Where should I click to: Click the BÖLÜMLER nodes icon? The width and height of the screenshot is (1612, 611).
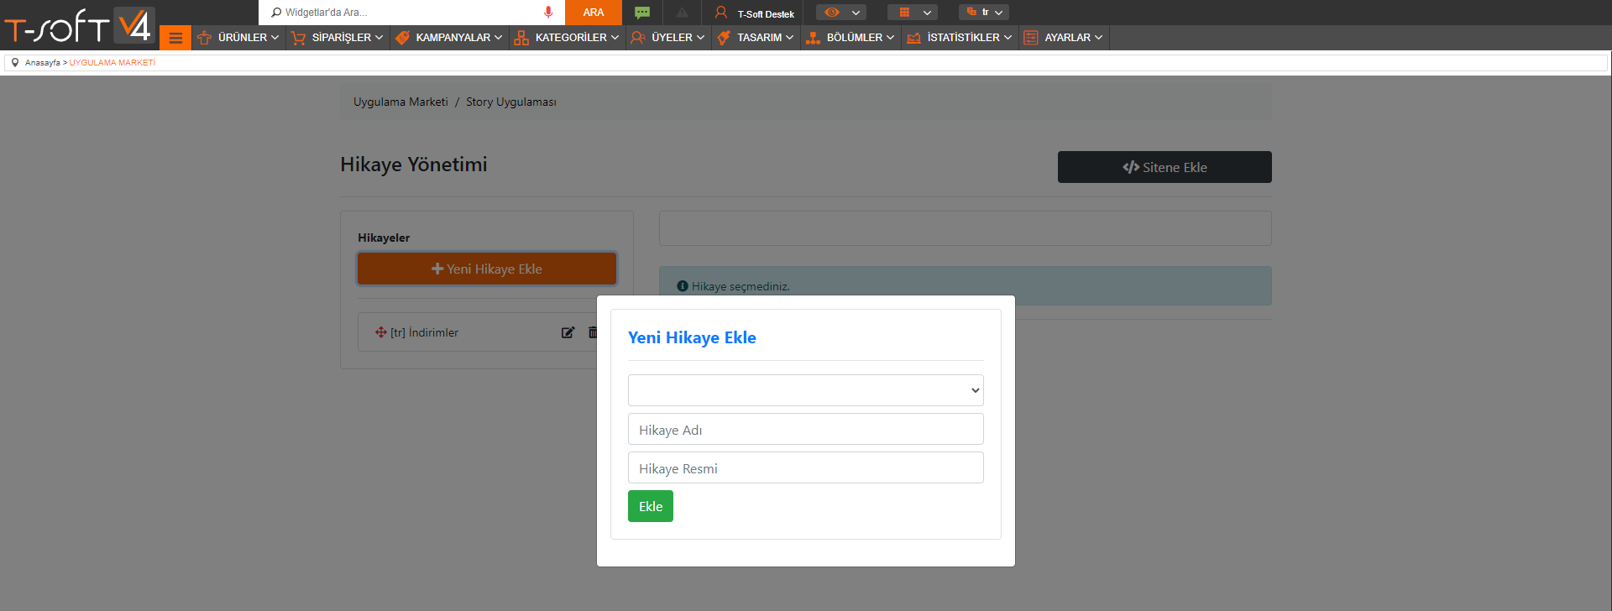[x=813, y=38]
